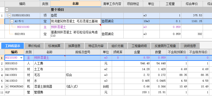Click the (插入式) specification cell
The height and width of the screenshot is (100, 212).
(x=83, y=87)
